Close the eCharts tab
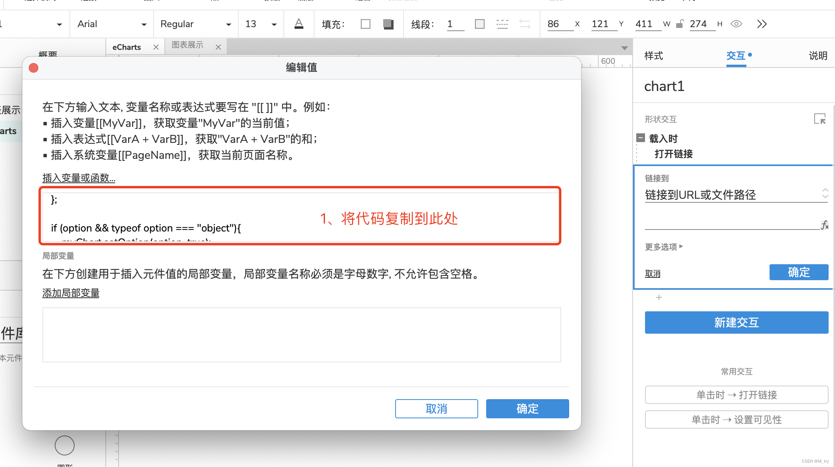Viewport: 835px width, 467px height. tap(156, 47)
